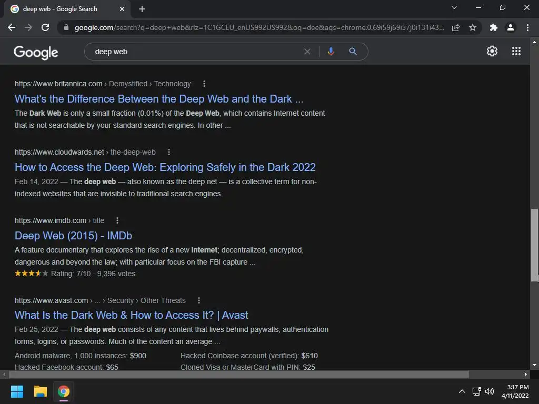Open How to Access the Deep Web link
The image size is (539, 404).
coord(165,167)
